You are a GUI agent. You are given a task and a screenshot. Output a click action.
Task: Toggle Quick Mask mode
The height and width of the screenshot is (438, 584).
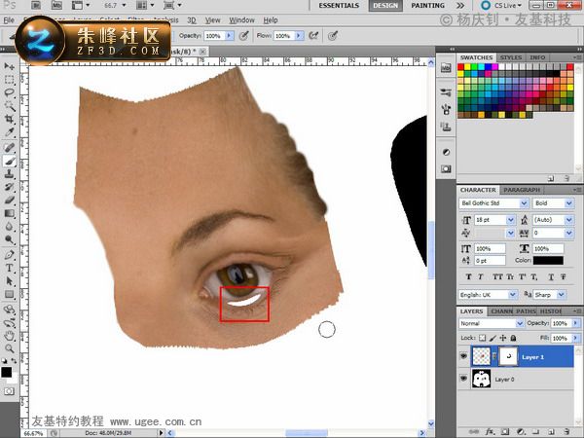point(9,391)
